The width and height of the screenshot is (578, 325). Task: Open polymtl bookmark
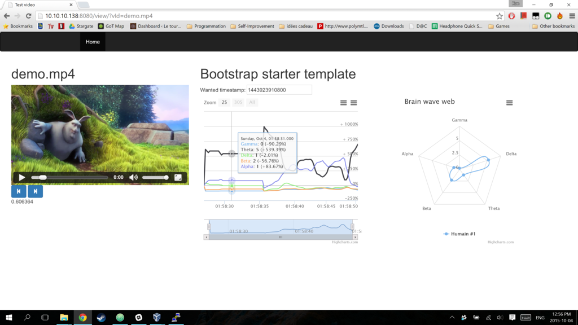pos(343,26)
